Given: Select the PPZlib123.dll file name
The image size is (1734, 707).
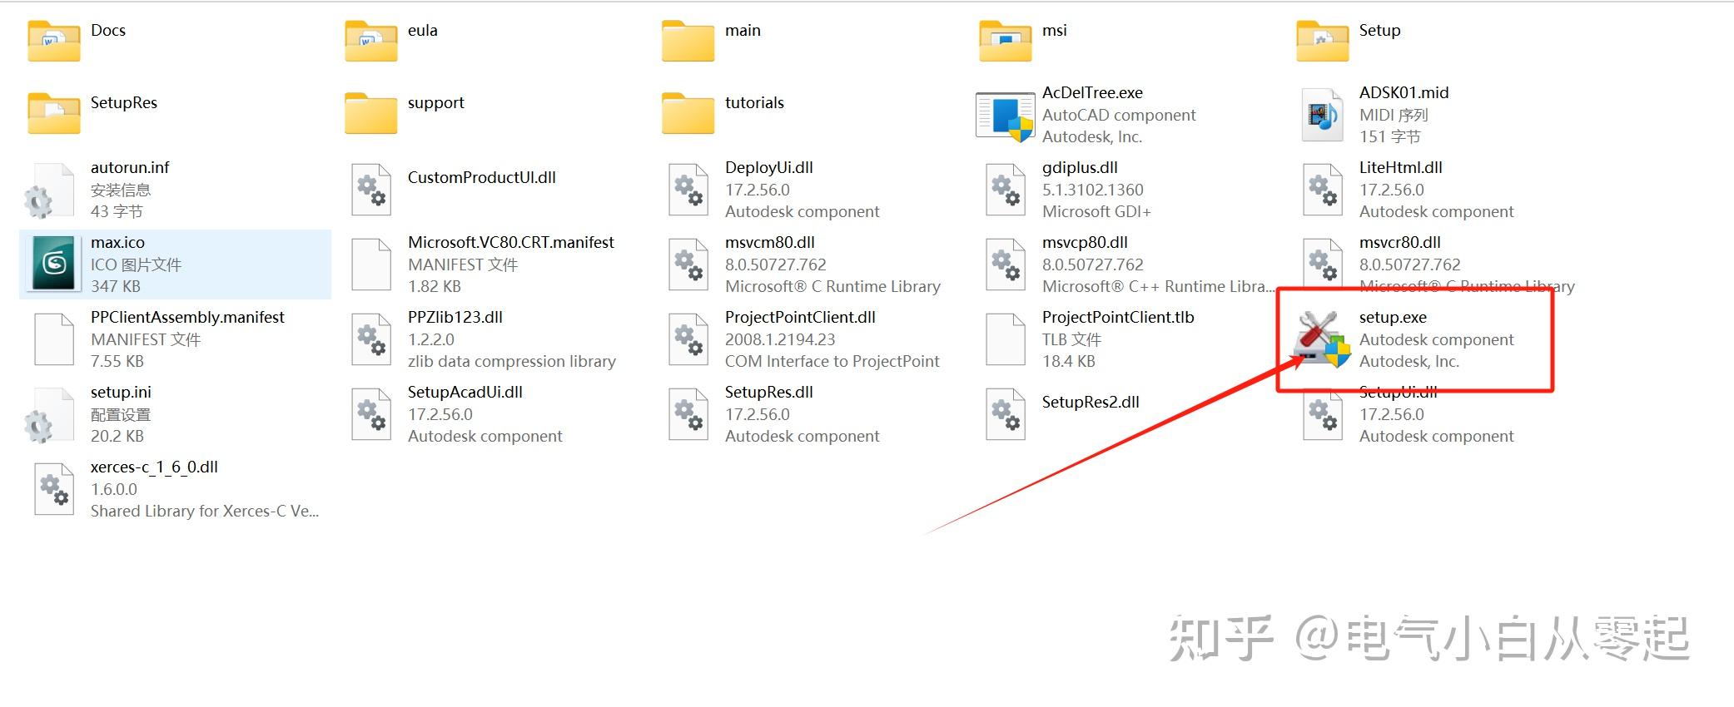Looking at the screenshot, I should (x=455, y=317).
